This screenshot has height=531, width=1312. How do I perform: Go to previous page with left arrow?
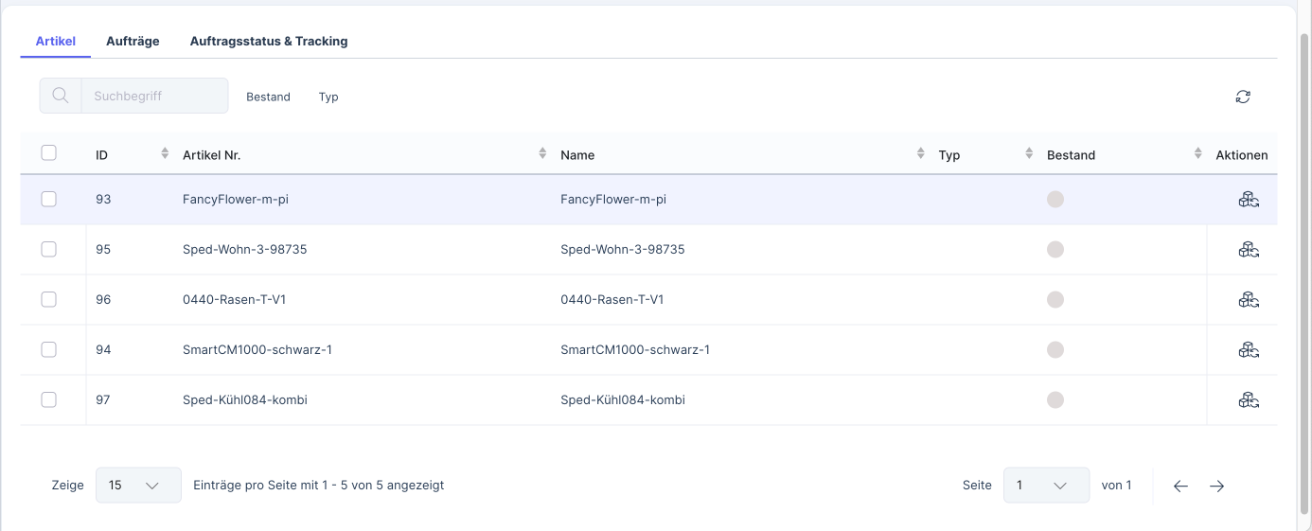1180,486
